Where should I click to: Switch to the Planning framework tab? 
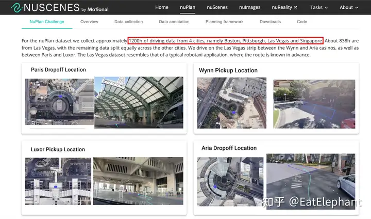coord(224,22)
